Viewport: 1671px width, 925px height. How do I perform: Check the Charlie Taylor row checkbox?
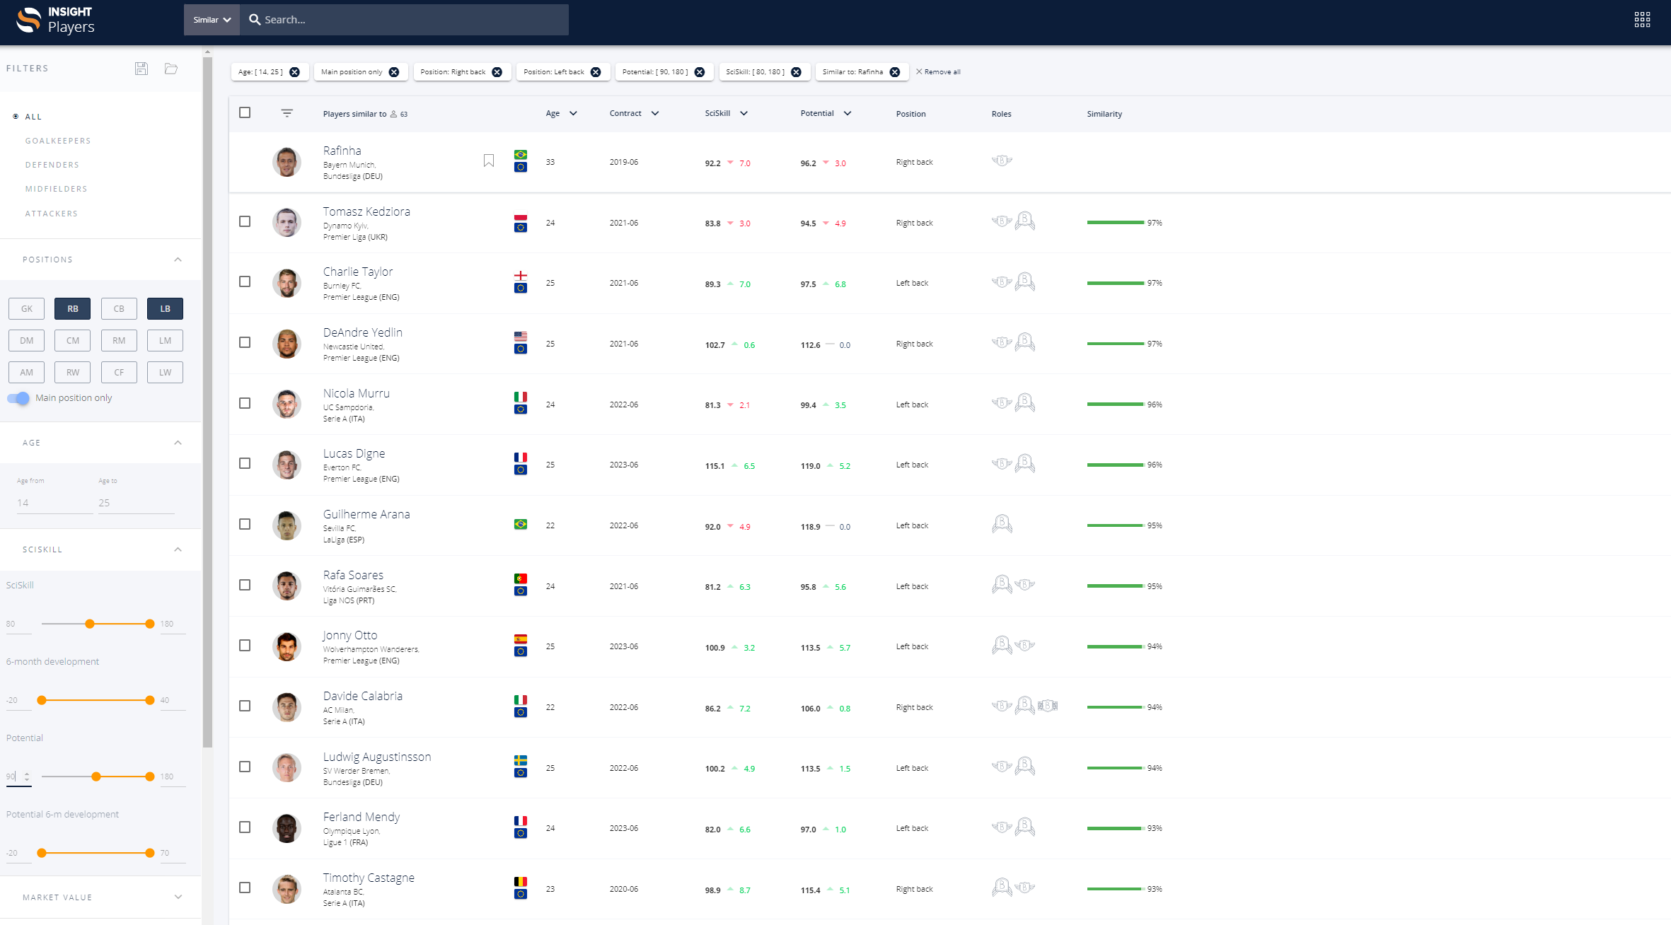245,281
